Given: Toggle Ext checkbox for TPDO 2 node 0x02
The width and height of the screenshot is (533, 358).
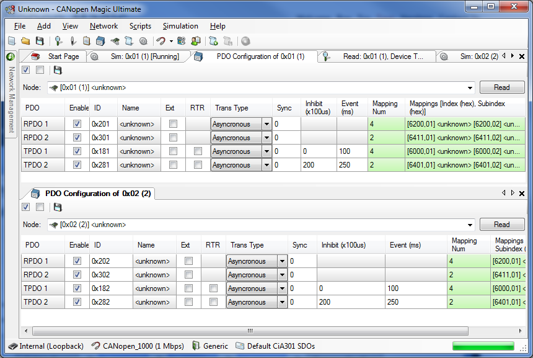Looking at the screenshot, I should coord(188,302).
